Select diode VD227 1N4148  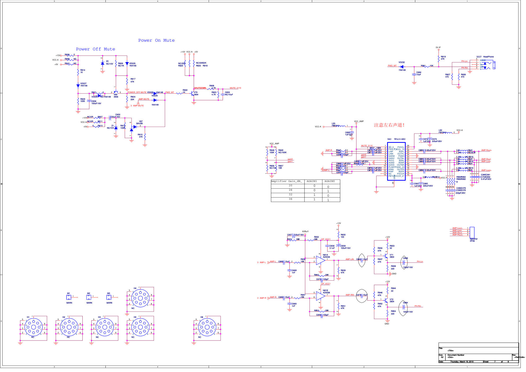click(78, 86)
